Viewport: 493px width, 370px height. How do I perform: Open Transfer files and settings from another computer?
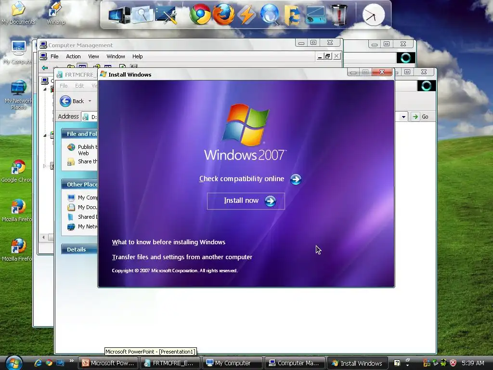pos(182,257)
